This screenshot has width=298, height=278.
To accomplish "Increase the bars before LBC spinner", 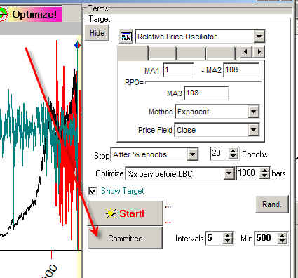I will click(265, 170).
